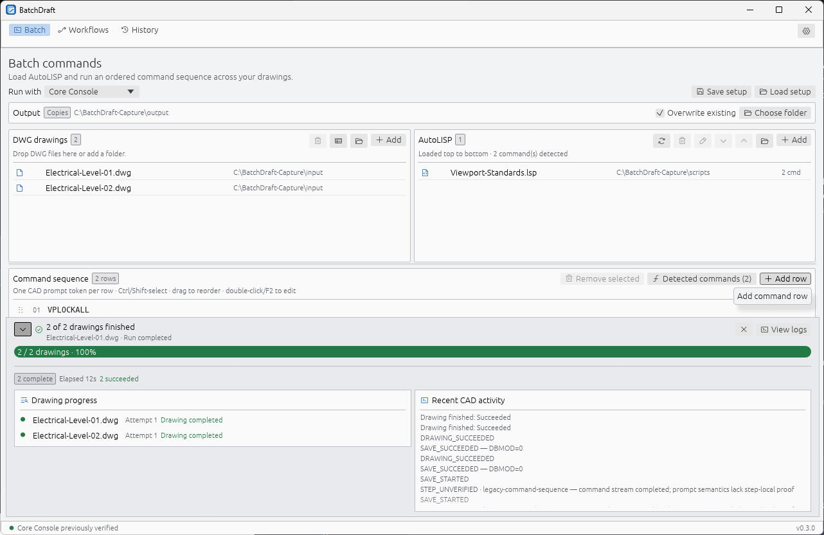Click the DRAWING_SUCCEEDED line below Drawing finished in Recent CAD activity
Image resolution: width=824 pixels, height=535 pixels.
[457, 438]
